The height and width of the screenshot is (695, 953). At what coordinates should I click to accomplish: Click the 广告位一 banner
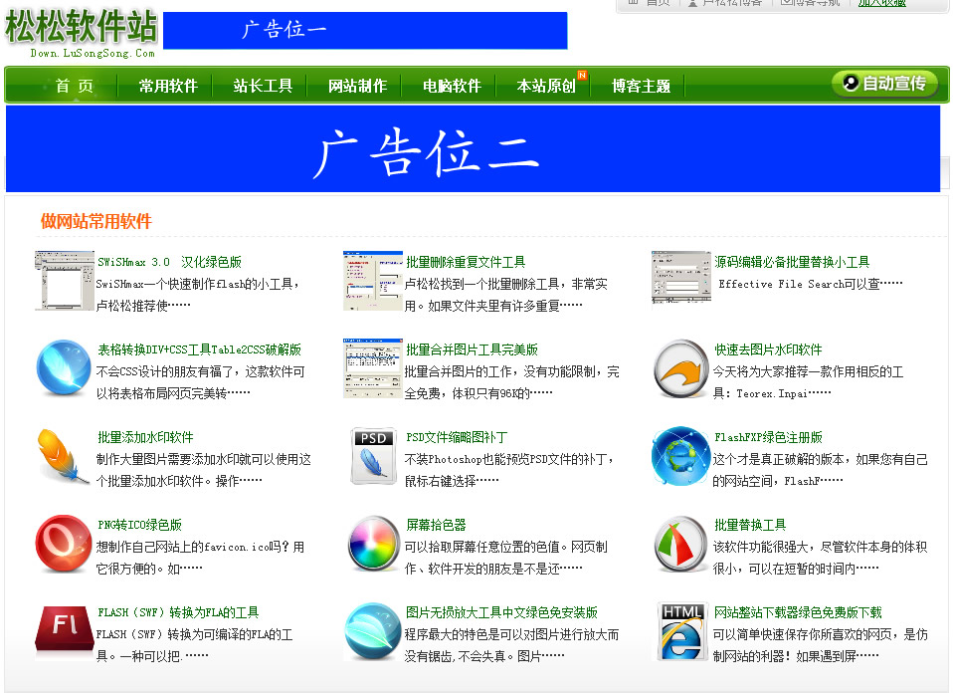point(365,31)
